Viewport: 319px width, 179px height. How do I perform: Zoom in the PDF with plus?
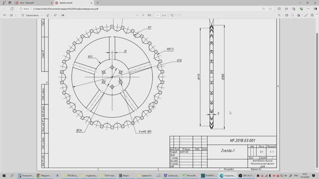click(143, 15)
